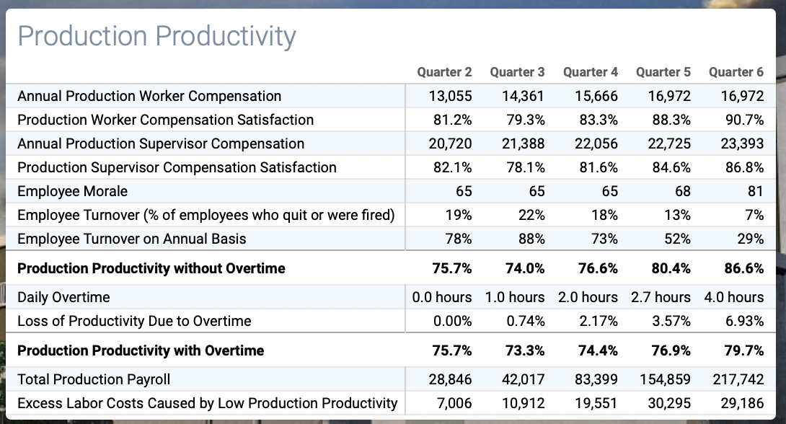Select the Quarter 5 column header

(663, 72)
